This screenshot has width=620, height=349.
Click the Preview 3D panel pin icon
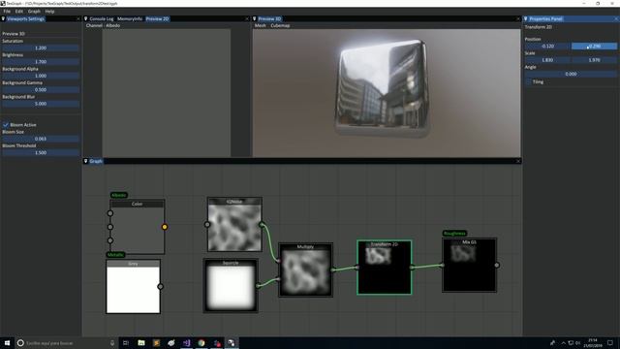[254, 18]
